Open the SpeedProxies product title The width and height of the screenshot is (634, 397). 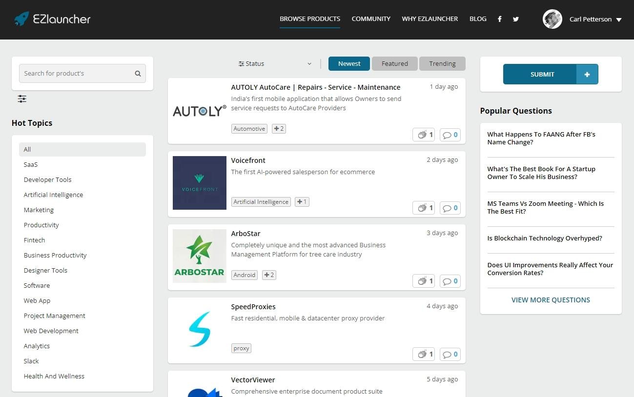(253, 307)
